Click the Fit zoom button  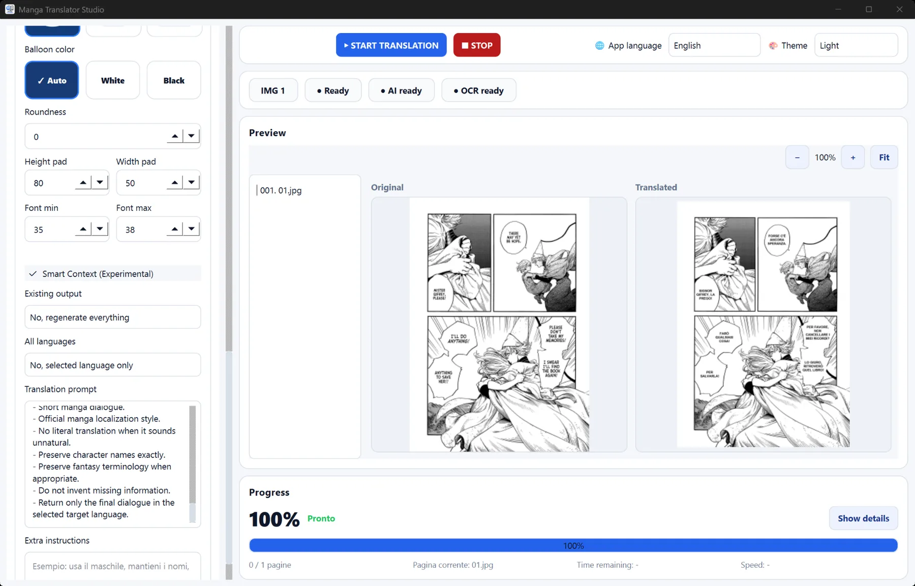[884, 158]
